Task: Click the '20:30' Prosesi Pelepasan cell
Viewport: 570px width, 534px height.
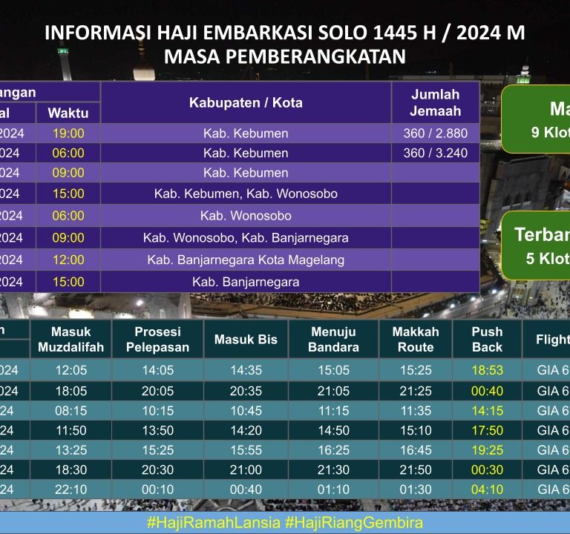Action: [158, 469]
